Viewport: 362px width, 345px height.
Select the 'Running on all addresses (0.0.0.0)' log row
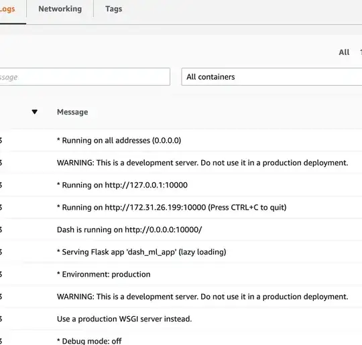pyautogui.click(x=181, y=140)
